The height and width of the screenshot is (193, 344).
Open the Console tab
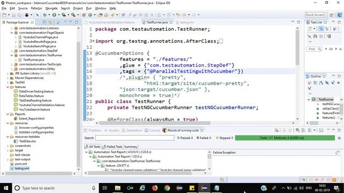pos(152,130)
